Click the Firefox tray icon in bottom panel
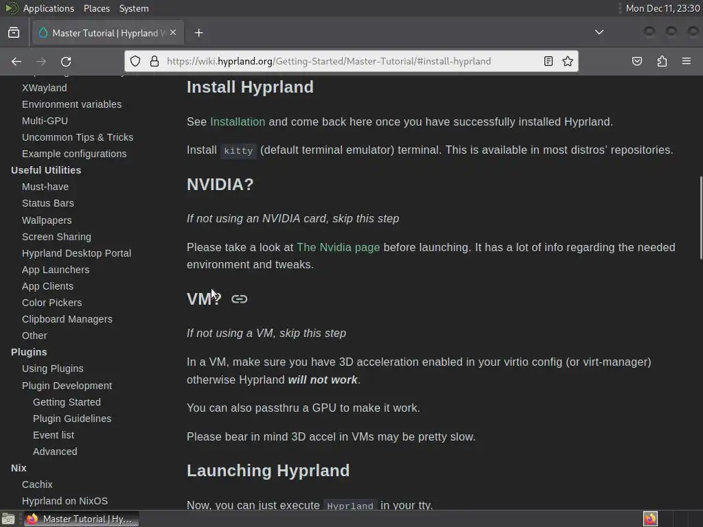Viewport: 703px width, 527px height. [650, 519]
